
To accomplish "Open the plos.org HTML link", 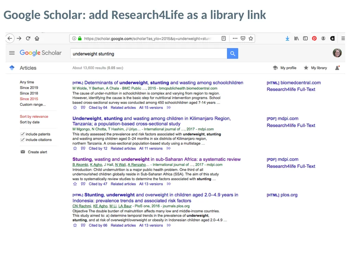I will point(282,195).
